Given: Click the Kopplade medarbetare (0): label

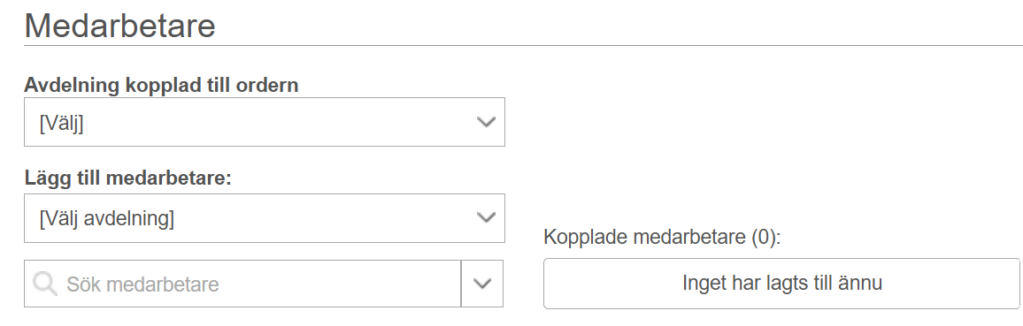Looking at the screenshot, I should pos(662,237).
